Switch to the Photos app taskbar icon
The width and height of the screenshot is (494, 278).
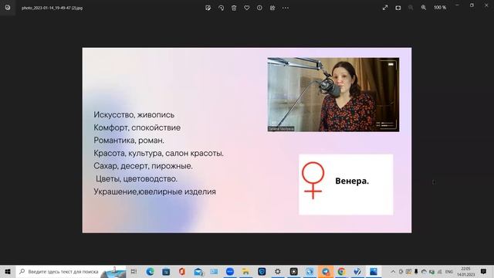click(374, 271)
